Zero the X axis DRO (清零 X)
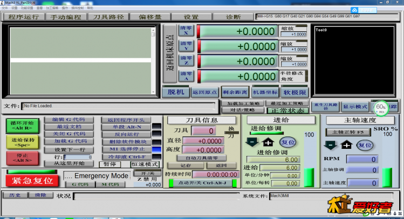The image size is (404, 219). coord(186,30)
